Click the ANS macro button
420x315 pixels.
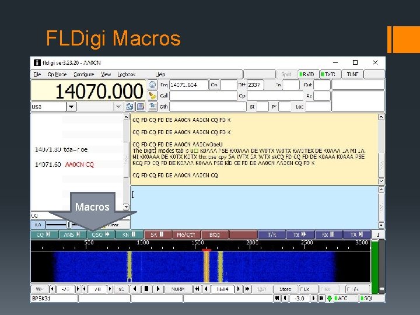(72, 235)
